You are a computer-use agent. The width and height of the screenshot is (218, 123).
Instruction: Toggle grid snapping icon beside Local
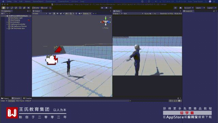[50, 8]
